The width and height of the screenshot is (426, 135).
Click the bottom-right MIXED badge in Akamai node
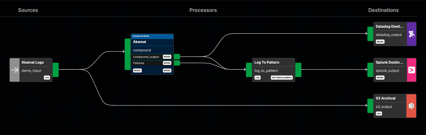click(x=167, y=71)
